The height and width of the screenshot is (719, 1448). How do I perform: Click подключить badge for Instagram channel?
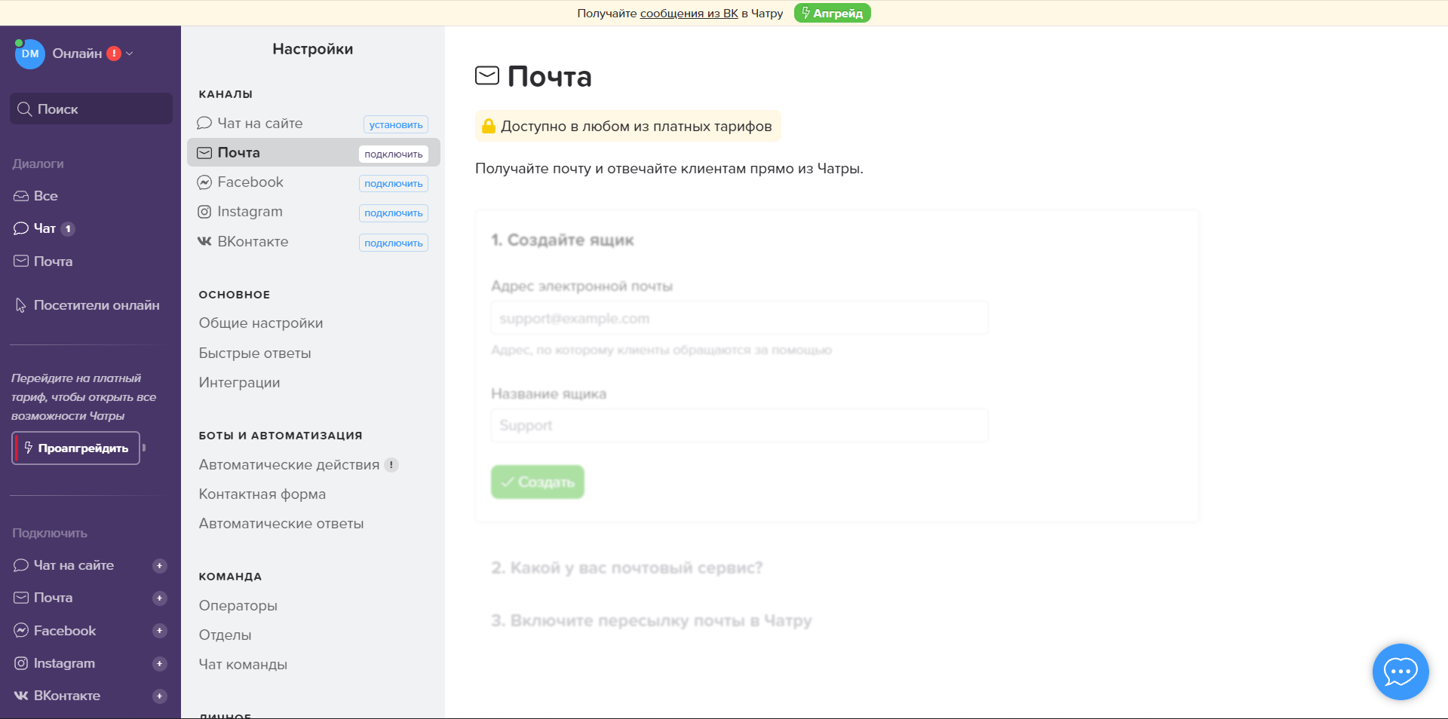[394, 213]
